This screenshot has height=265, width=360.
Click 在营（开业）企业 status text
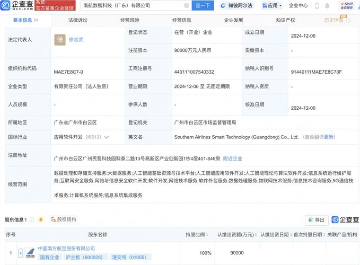(x=193, y=32)
